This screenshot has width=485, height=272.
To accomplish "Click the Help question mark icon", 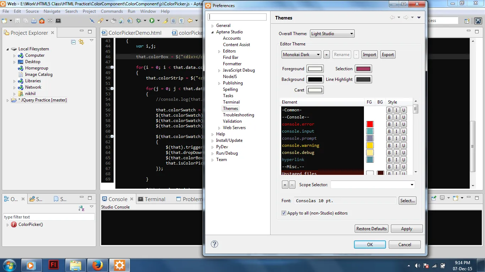I will click(x=214, y=244).
